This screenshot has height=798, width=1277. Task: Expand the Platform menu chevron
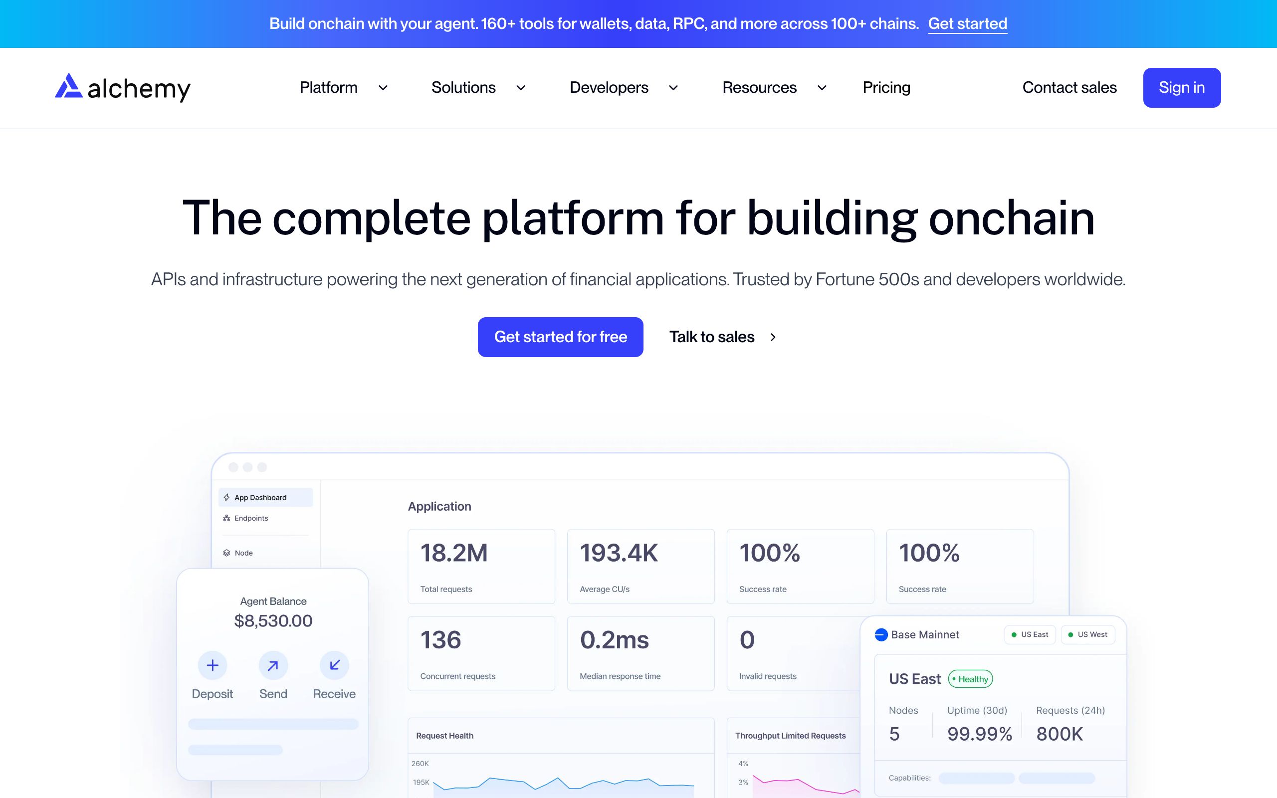[383, 88]
